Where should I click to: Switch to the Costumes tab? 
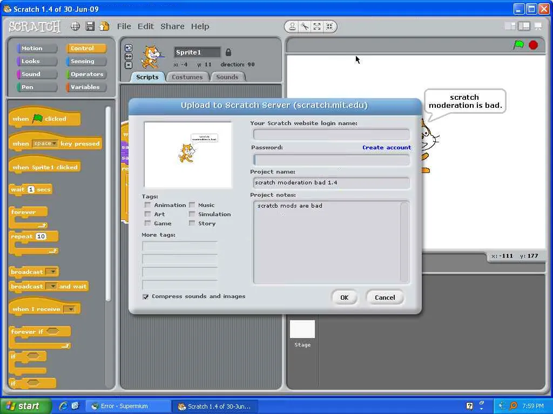click(x=187, y=77)
